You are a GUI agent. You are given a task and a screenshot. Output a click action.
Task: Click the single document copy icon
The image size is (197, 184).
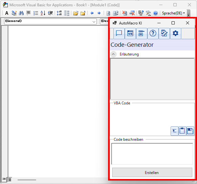(x=108, y=13)
